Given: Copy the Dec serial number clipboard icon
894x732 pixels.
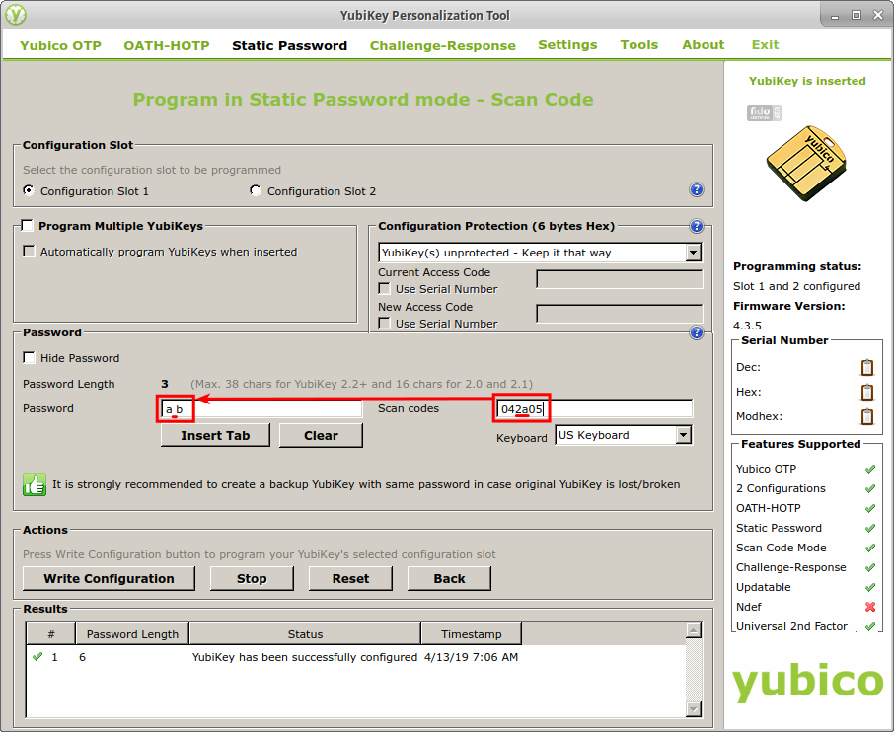Looking at the screenshot, I should tap(867, 367).
